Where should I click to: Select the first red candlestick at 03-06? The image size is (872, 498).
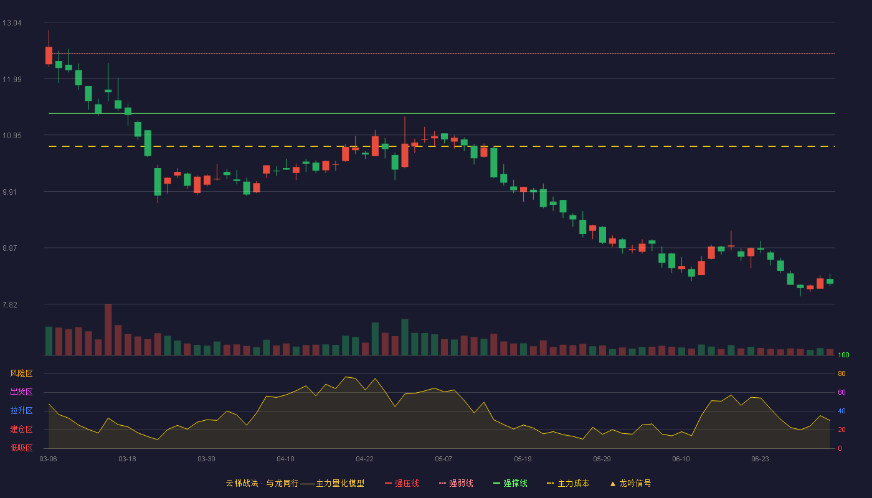[49, 55]
